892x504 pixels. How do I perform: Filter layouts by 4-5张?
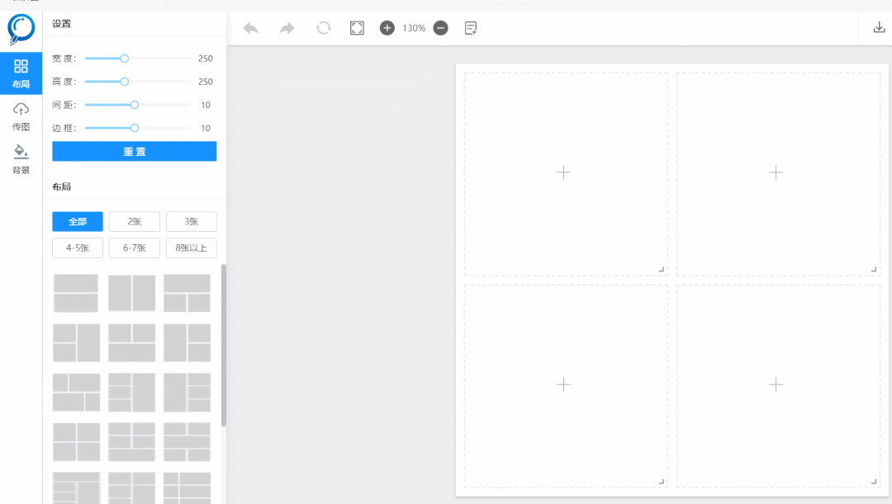[x=78, y=248]
